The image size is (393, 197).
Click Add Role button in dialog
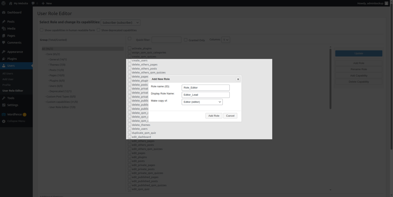pyautogui.click(x=214, y=116)
